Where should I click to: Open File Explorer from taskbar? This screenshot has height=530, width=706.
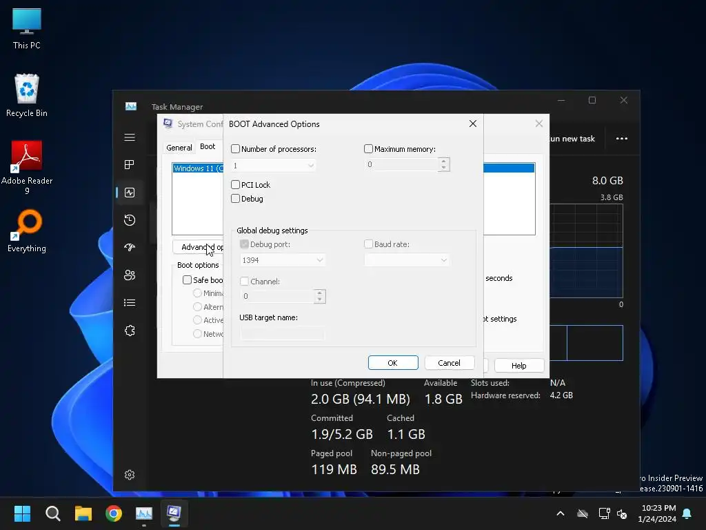pos(83,513)
